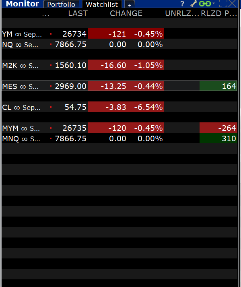241x287 pixels.
Task: Sort by the CHANGE column header
Action: click(126, 14)
